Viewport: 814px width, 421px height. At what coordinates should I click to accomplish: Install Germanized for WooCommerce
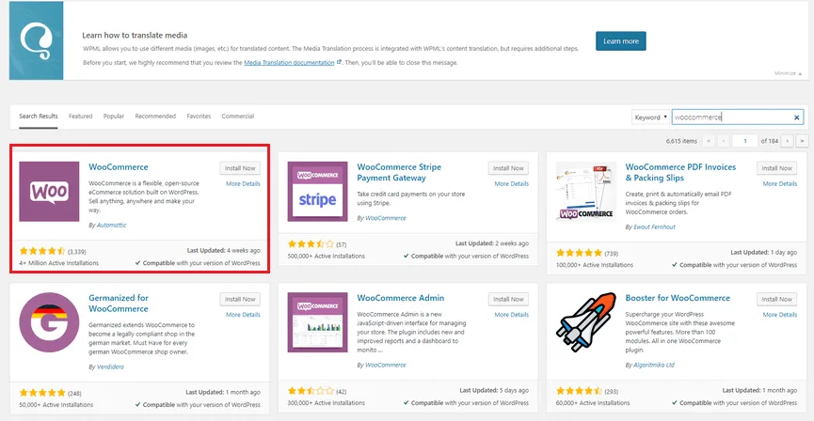240,299
